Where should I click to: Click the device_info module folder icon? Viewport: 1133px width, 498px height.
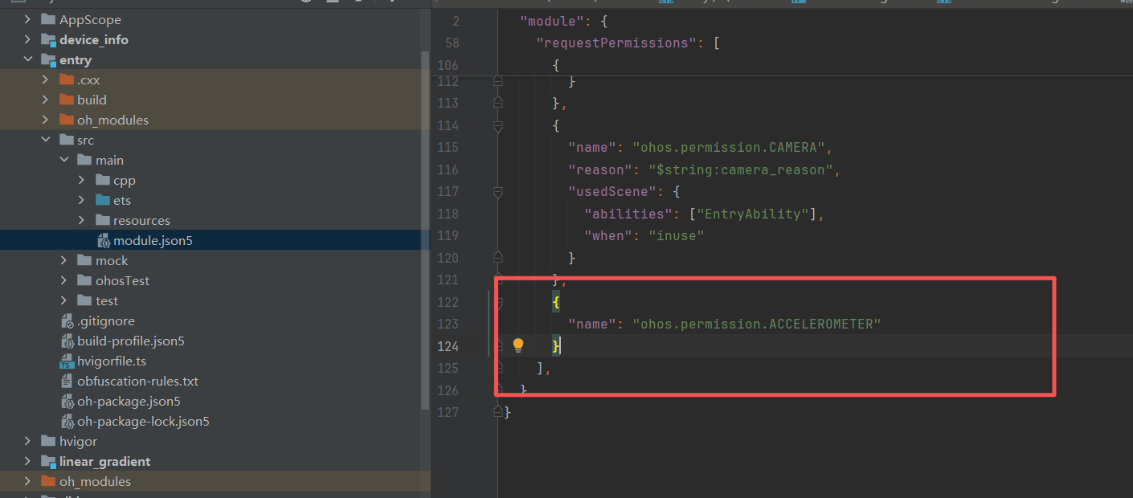pos(48,39)
